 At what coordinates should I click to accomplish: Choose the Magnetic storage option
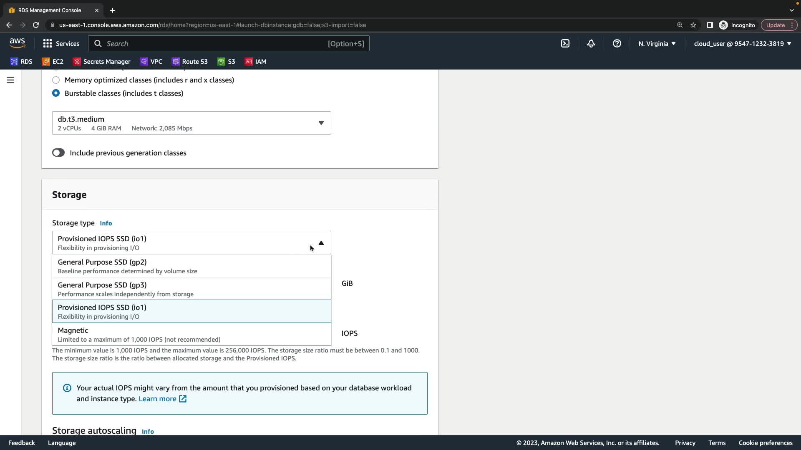pos(191,334)
